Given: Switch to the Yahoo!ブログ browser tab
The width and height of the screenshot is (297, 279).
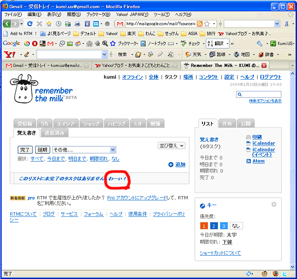Looking at the screenshot, I should click(x=136, y=66).
